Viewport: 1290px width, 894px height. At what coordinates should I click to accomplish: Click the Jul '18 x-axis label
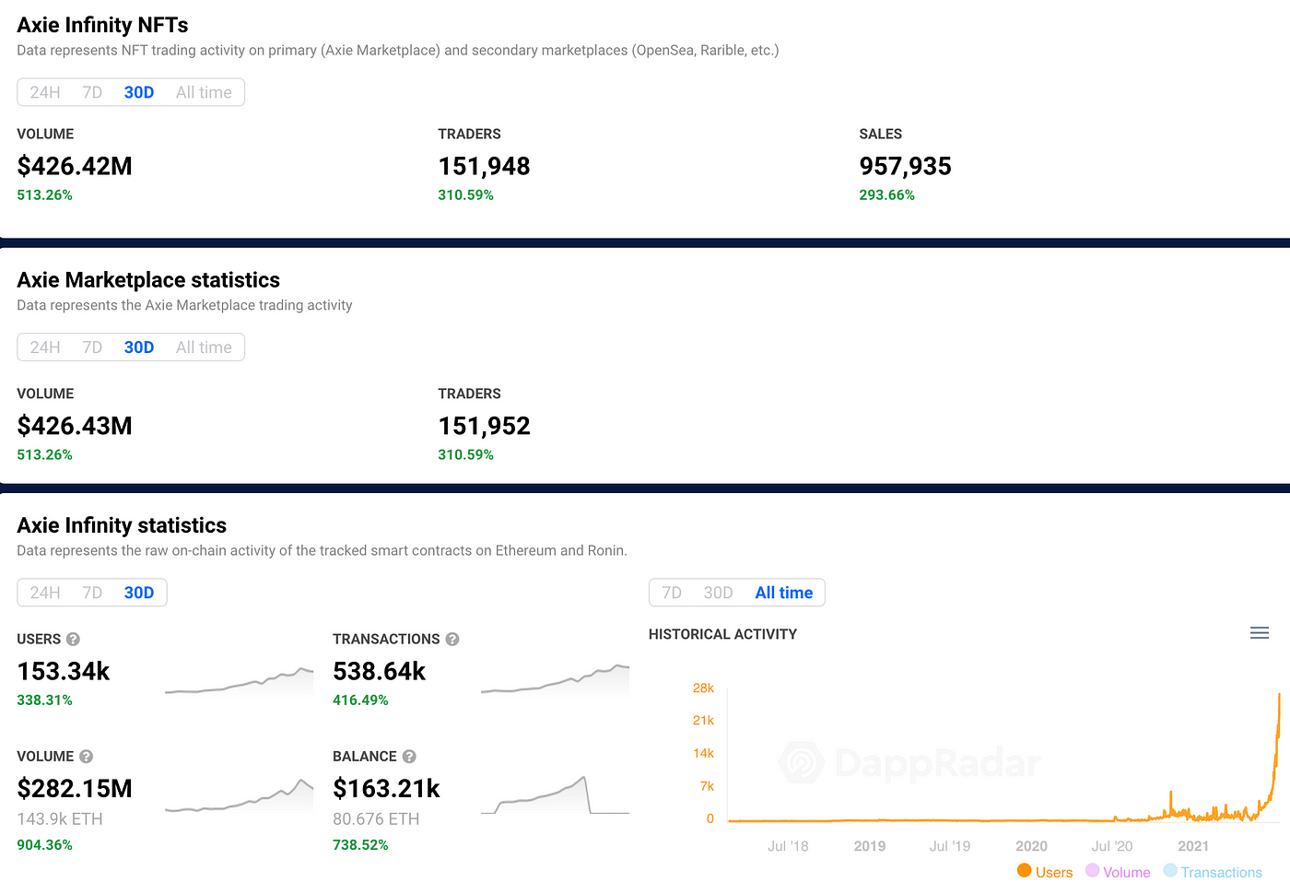click(x=788, y=845)
